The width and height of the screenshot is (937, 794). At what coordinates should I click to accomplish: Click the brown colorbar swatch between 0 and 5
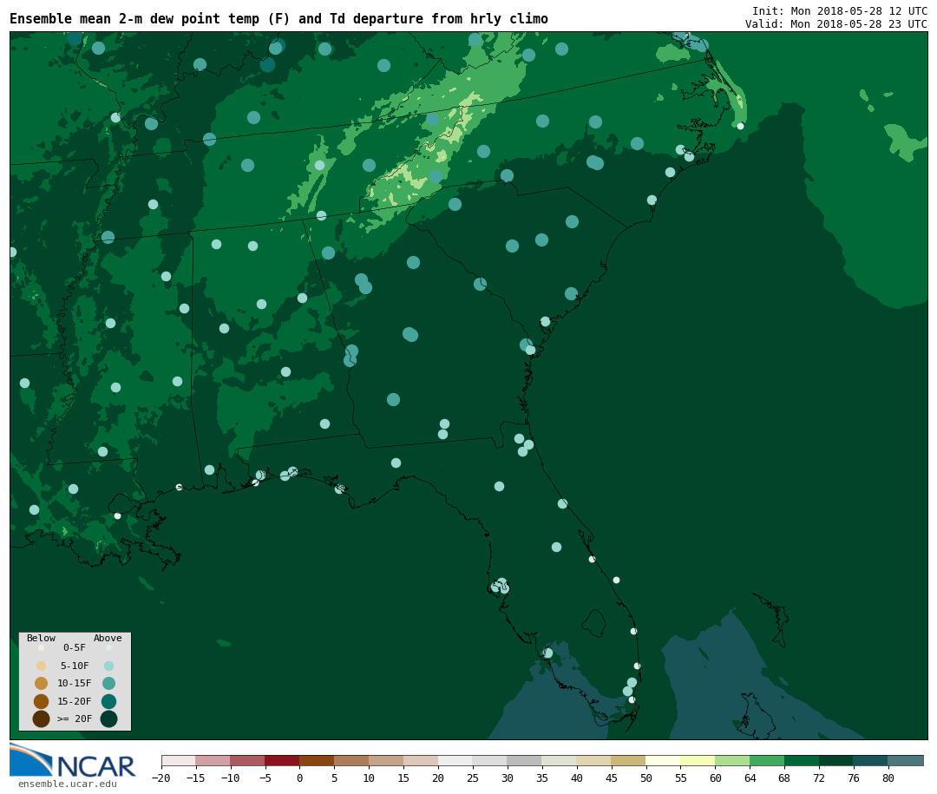[x=317, y=760]
